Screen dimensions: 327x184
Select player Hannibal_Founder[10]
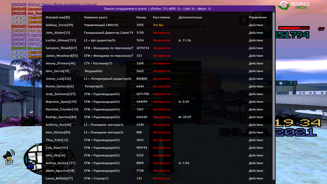pyautogui.click(x=62, y=109)
